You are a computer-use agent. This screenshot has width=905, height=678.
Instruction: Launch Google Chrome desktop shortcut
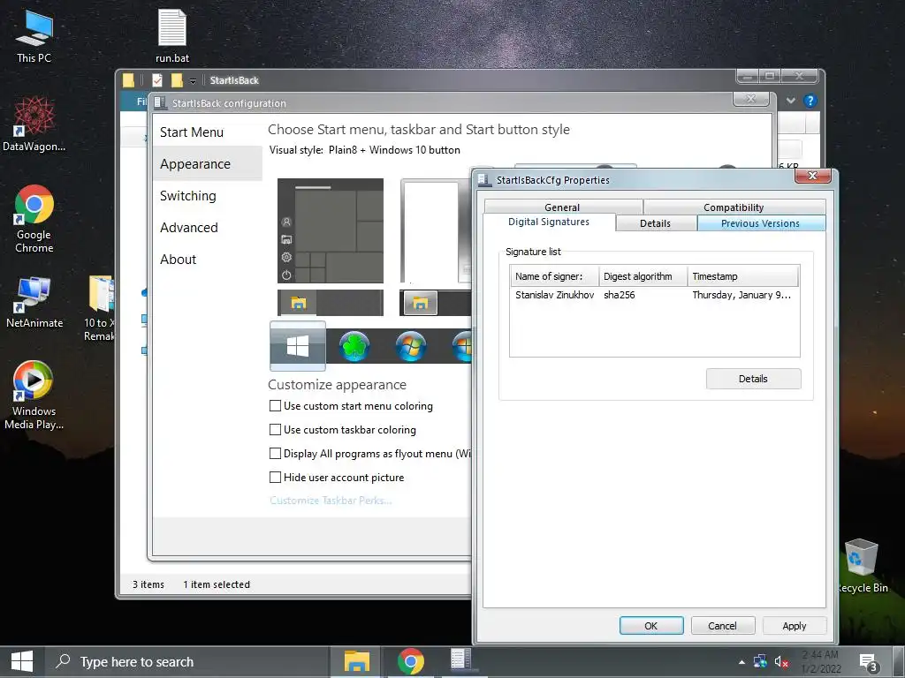tap(34, 219)
